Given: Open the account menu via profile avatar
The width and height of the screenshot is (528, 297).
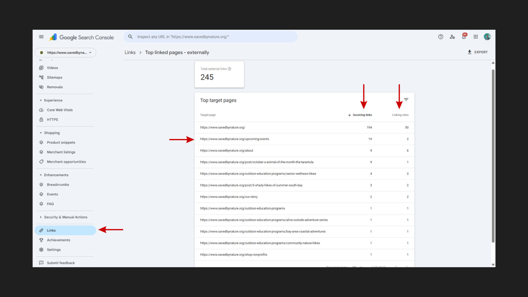Looking at the screenshot, I should pos(487,37).
